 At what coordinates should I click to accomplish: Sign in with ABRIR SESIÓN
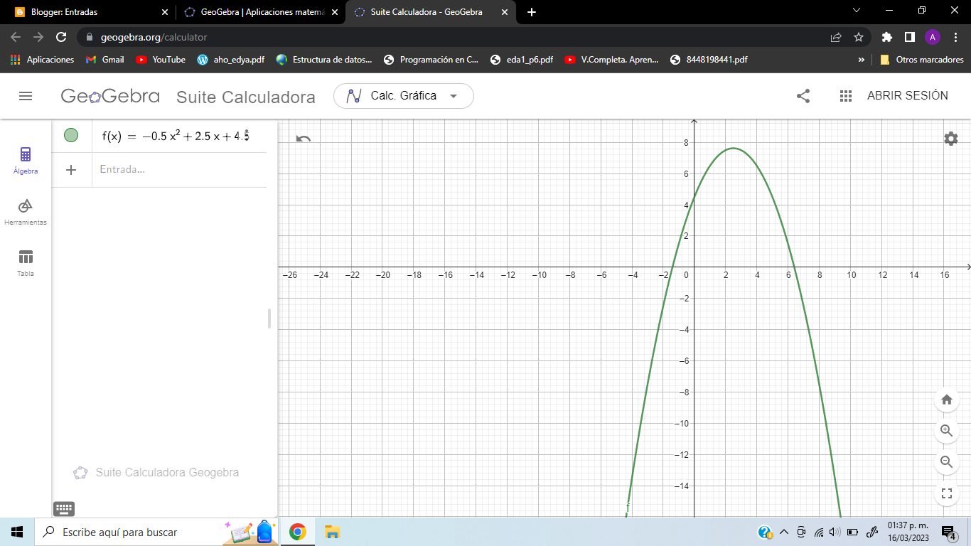(x=908, y=96)
